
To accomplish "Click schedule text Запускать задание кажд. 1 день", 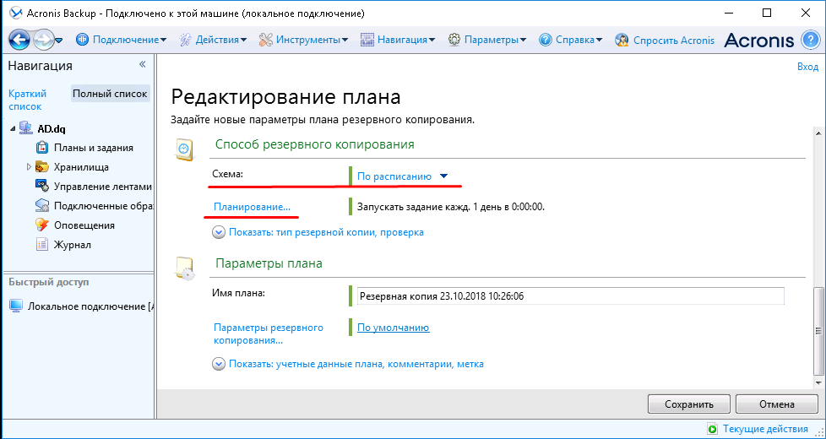I will pyautogui.click(x=451, y=207).
